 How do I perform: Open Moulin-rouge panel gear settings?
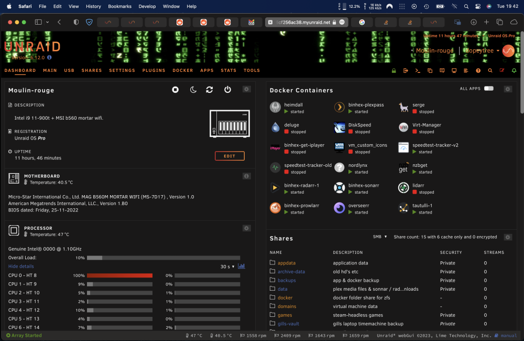[247, 89]
